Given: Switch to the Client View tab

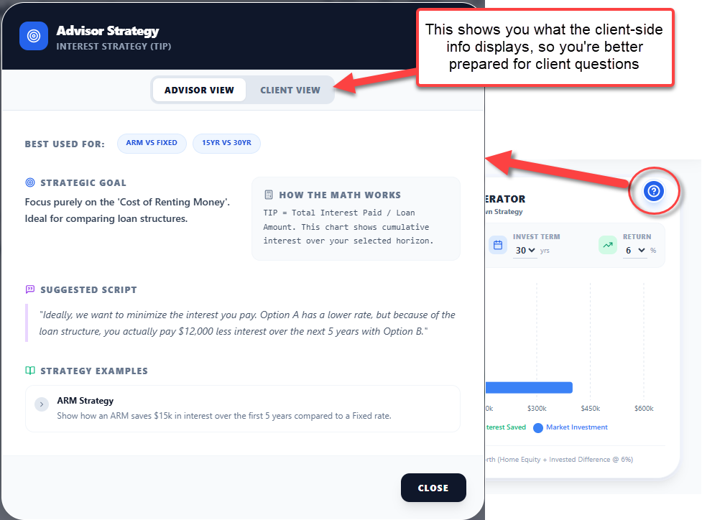Looking at the screenshot, I should point(290,90).
